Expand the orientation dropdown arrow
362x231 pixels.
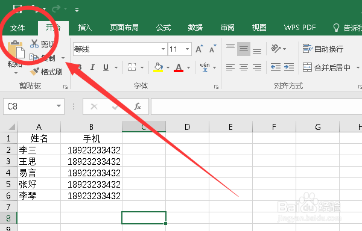click(284, 49)
